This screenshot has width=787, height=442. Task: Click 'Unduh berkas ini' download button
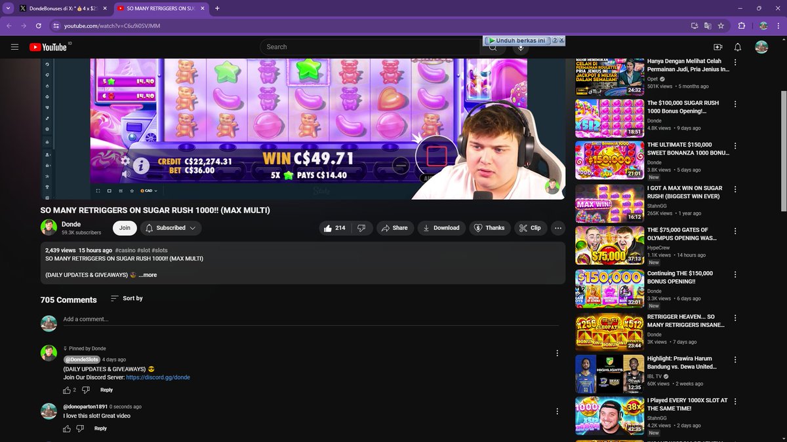pyautogui.click(x=517, y=41)
